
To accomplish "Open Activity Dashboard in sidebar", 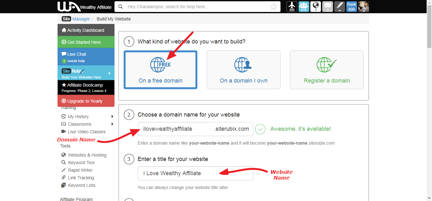I will click(x=86, y=30).
